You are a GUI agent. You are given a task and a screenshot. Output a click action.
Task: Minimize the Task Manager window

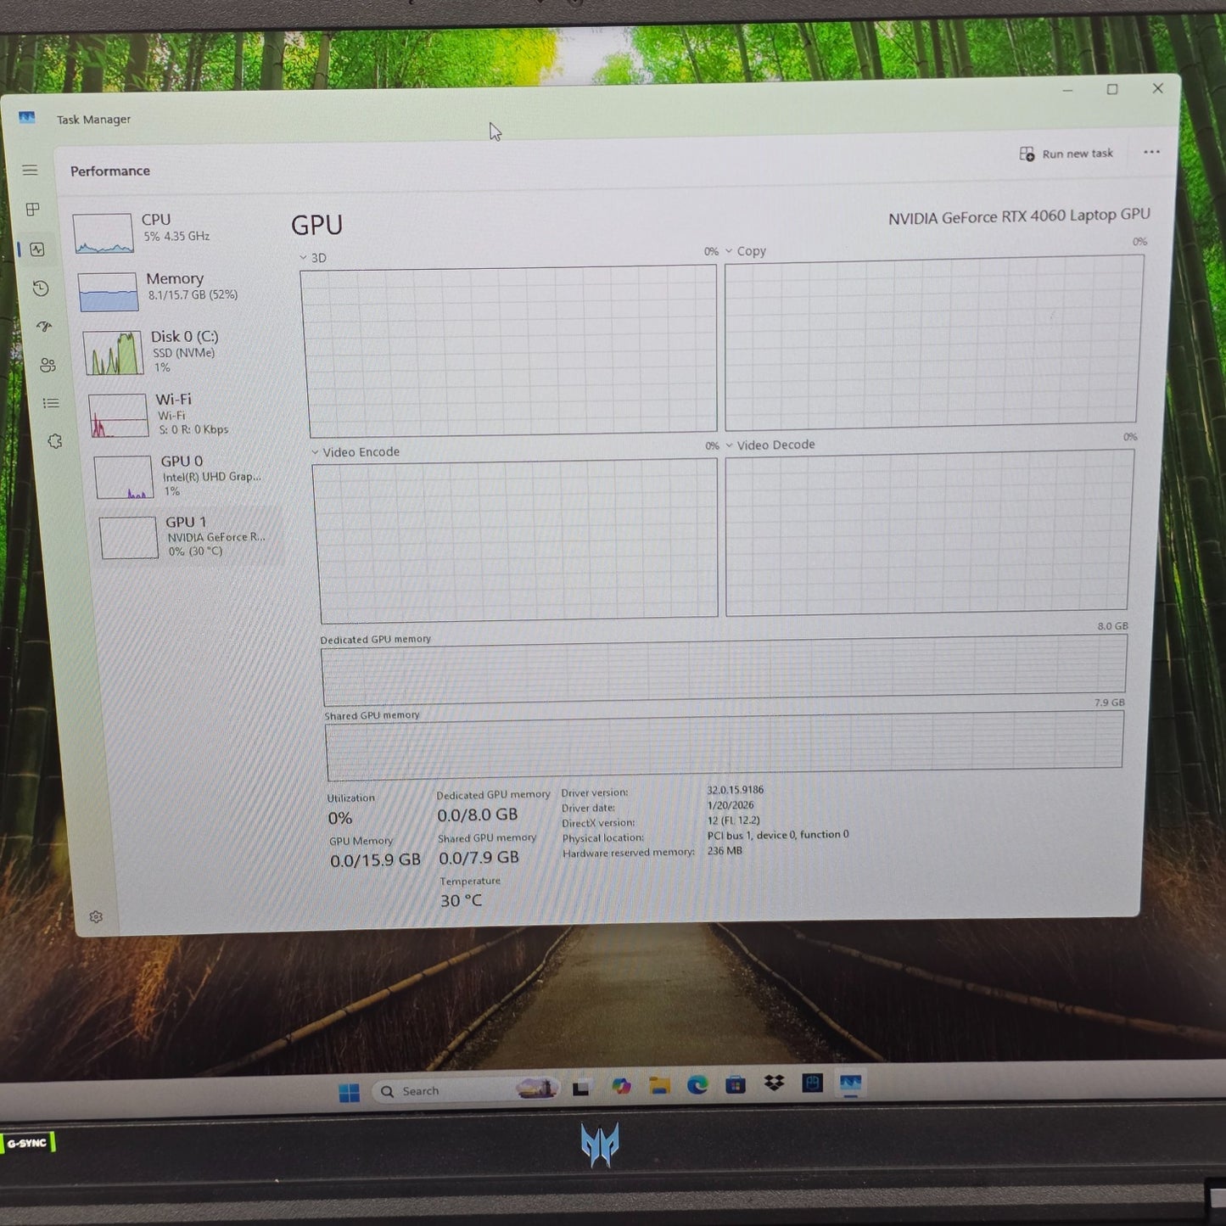[1068, 90]
